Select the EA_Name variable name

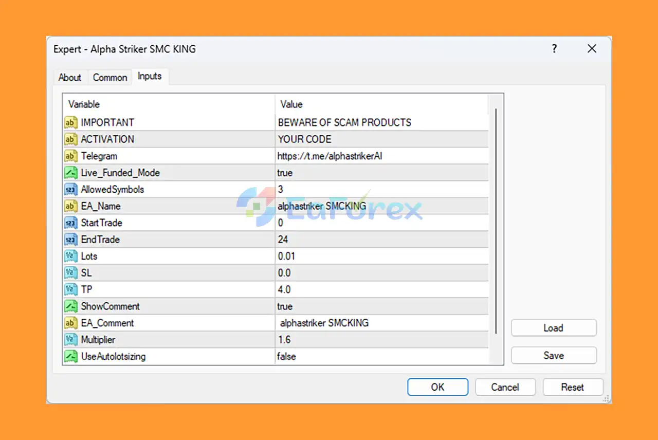(101, 206)
